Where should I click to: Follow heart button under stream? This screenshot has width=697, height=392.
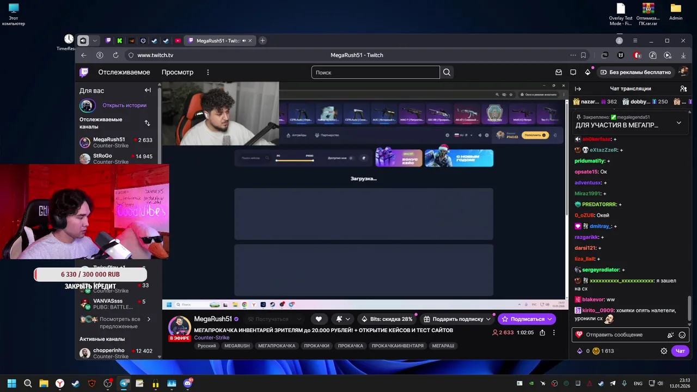click(319, 319)
